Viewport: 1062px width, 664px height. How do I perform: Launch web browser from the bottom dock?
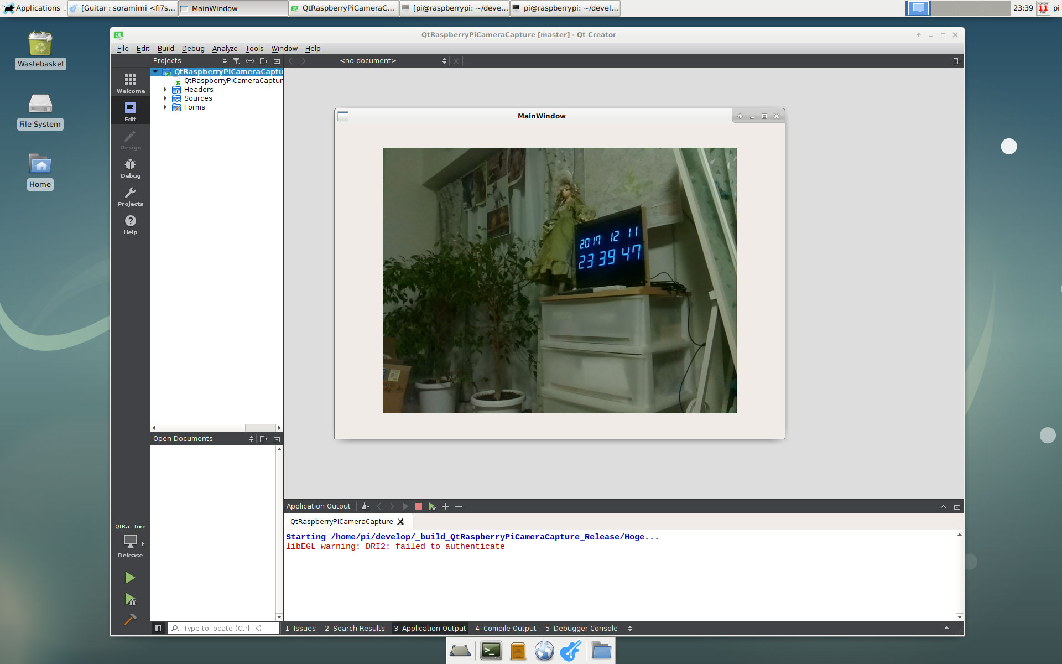tap(544, 651)
